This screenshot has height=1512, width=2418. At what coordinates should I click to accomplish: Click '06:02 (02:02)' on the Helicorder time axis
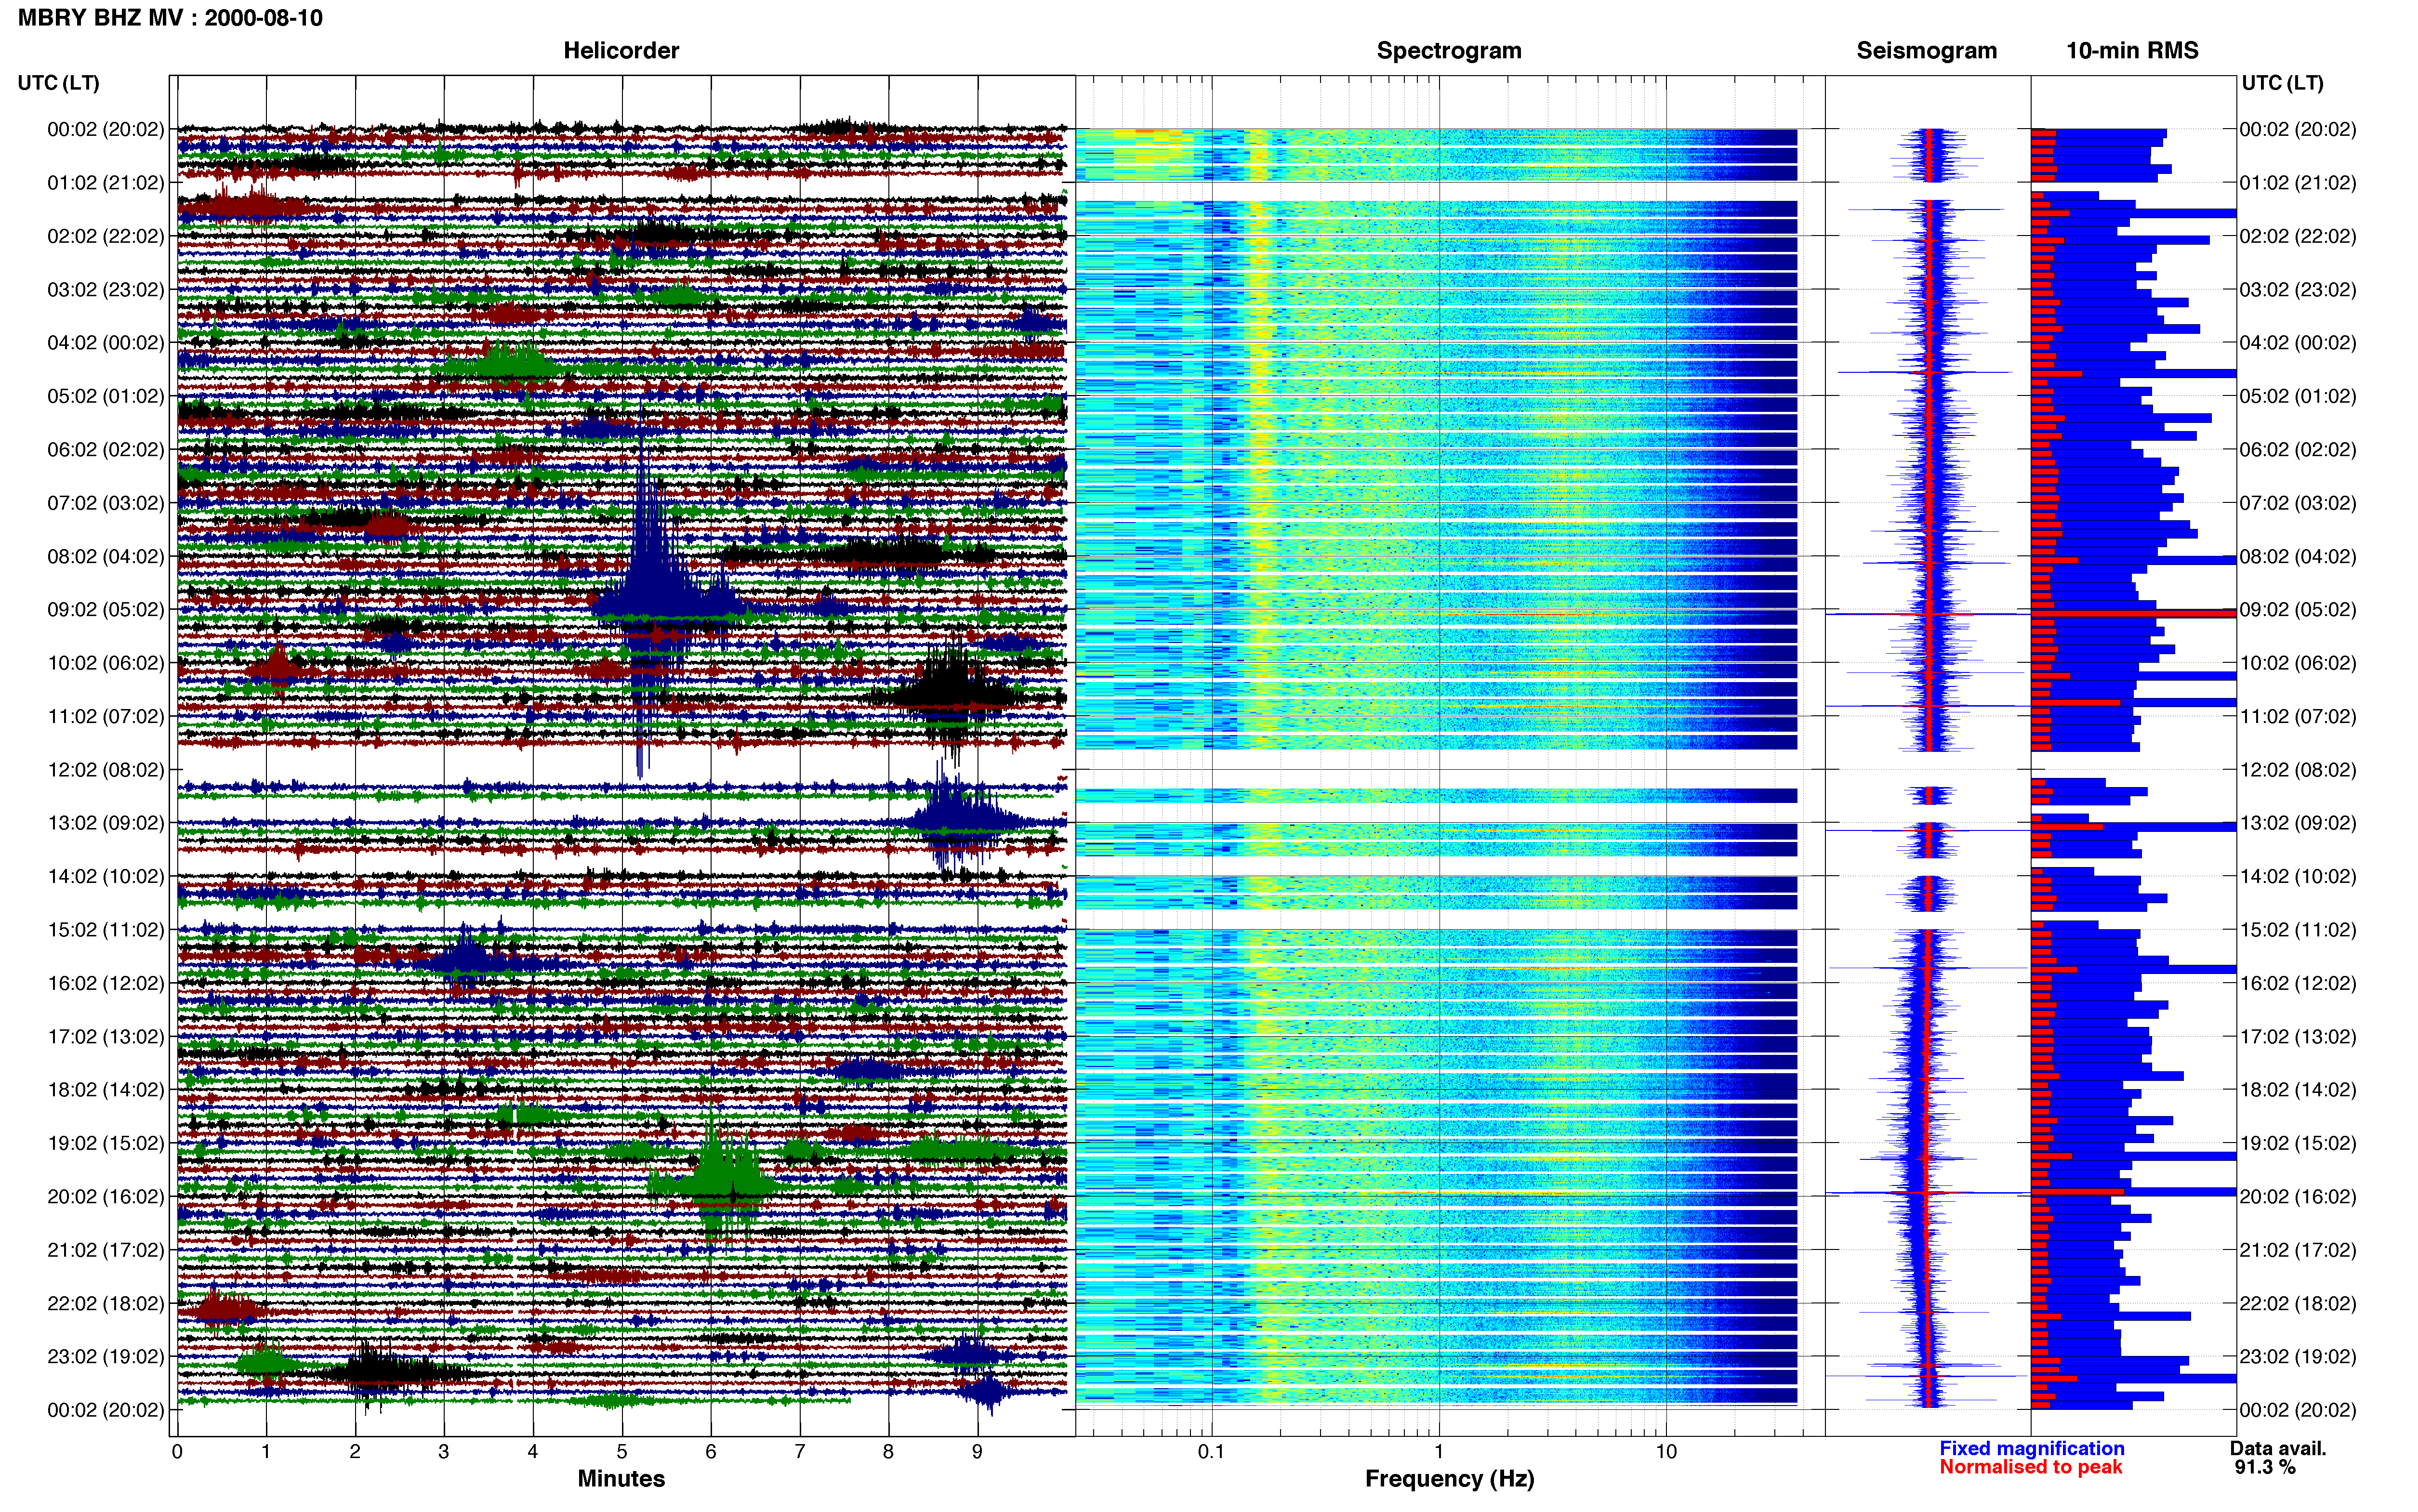106,450
